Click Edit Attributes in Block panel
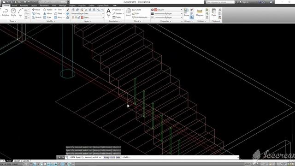Image resolution: width=295 pixels, height=166 pixels. (140, 18)
